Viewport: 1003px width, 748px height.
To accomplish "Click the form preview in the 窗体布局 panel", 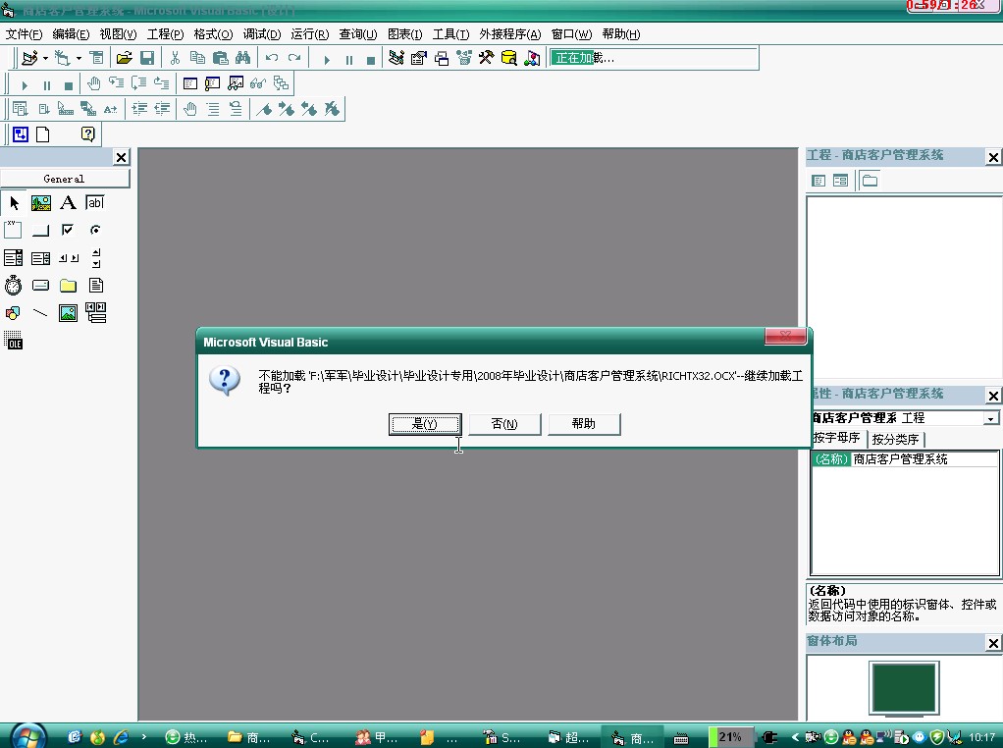I will (903, 687).
